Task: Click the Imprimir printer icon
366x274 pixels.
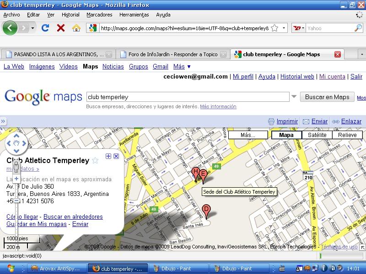Action: point(271,121)
